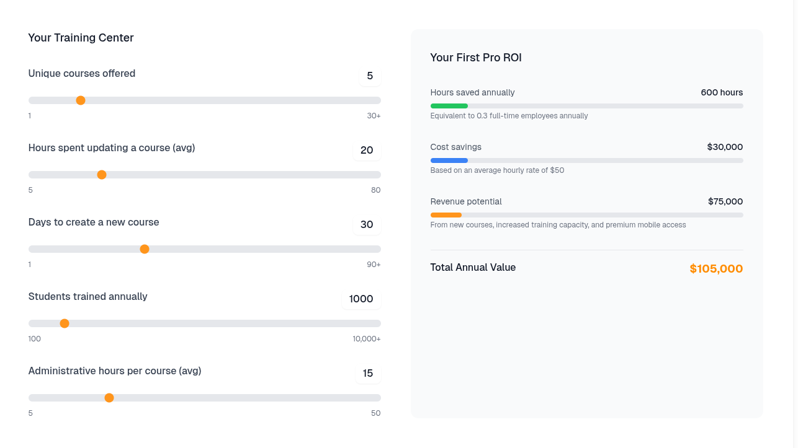Click the $75,000 revenue potential figure

[725, 201]
